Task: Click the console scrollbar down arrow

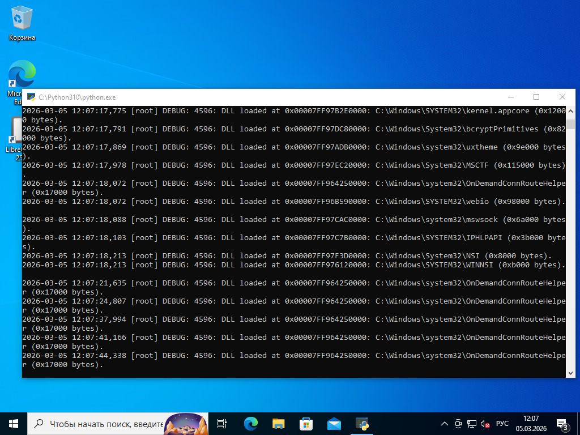Action: point(570,372)
